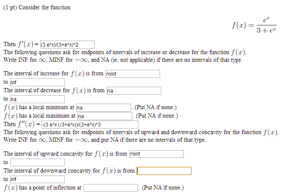
Task: Click the interval of increase 'from' field
Action: [133, 74]
